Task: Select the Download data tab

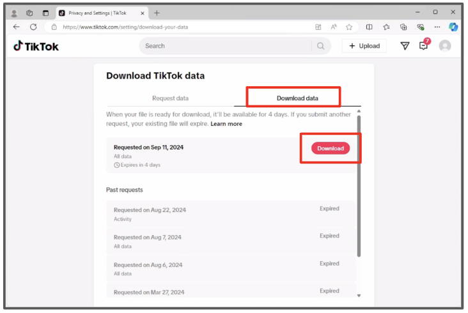Action: click(297, 98)
